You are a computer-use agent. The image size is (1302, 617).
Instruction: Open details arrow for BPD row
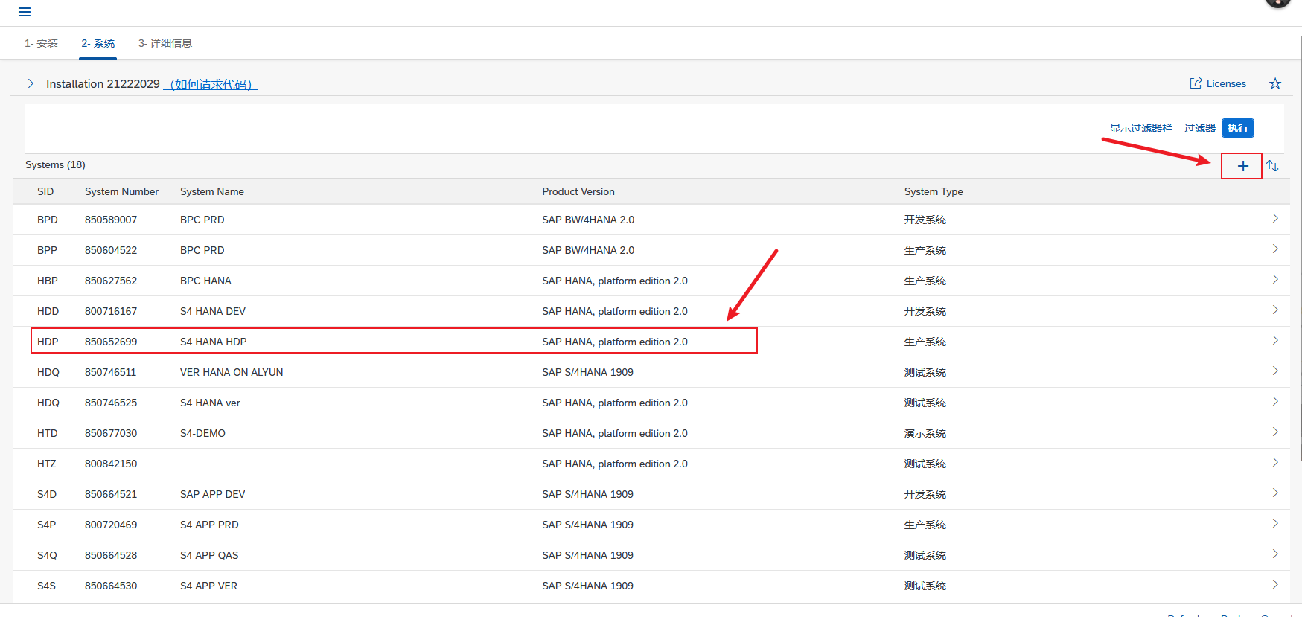pos(1274,219)
